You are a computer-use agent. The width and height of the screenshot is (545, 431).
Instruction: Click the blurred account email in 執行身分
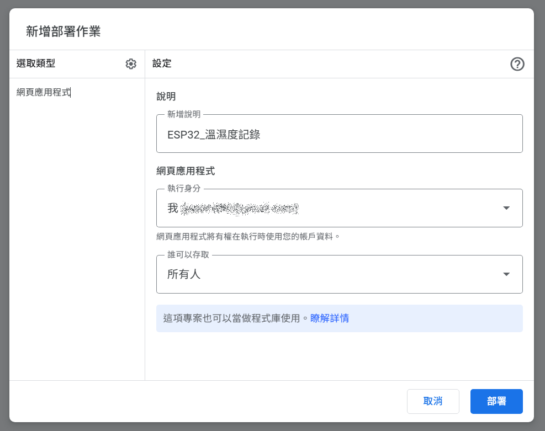coord(240,209)
